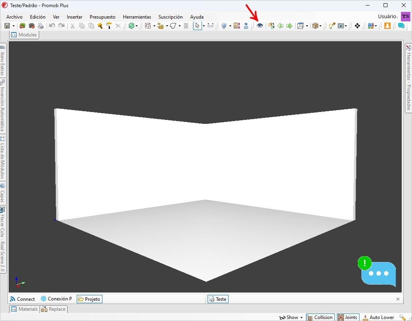This screenshot has width=412, height=321.
Task: Click the black four-diamonds icon
Action: (357, 26)
